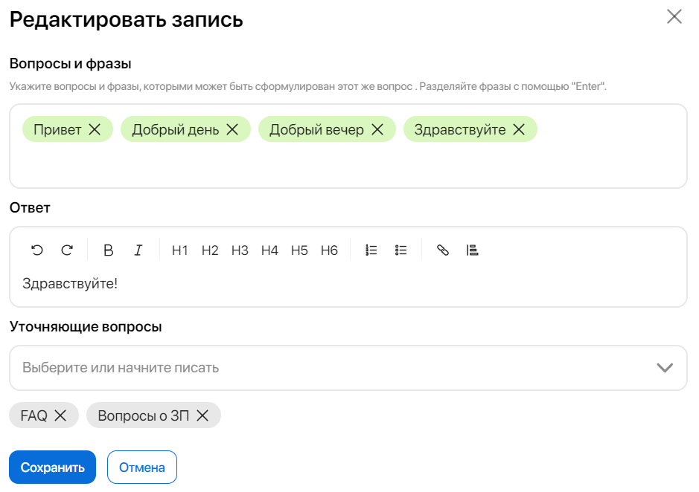Remove the "Добрый вечер" phrase tag
The height and width of the screenshot is (492, 699).
coord(377,129)
